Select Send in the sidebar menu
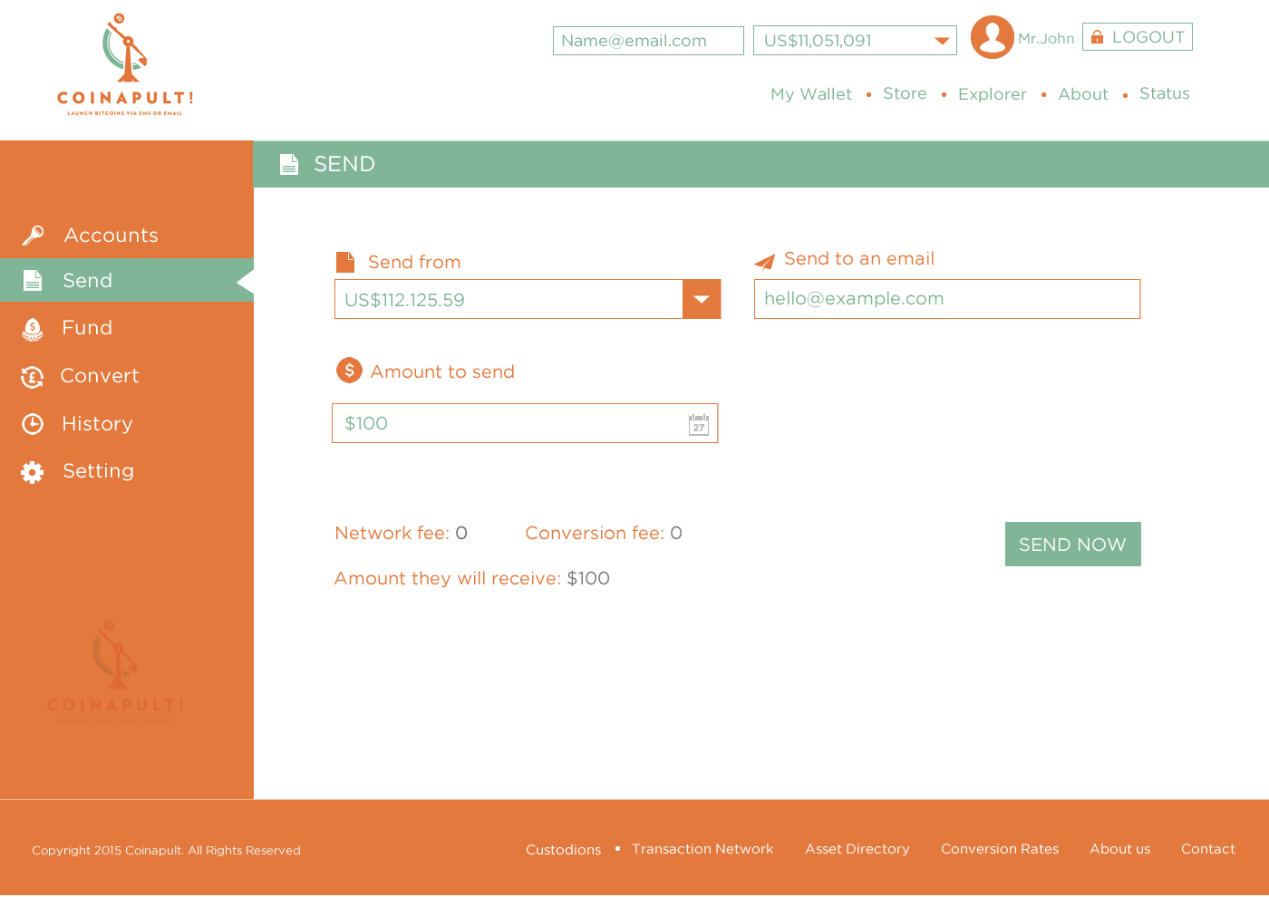The image size is (1269, 897). (x=127, y=281)
